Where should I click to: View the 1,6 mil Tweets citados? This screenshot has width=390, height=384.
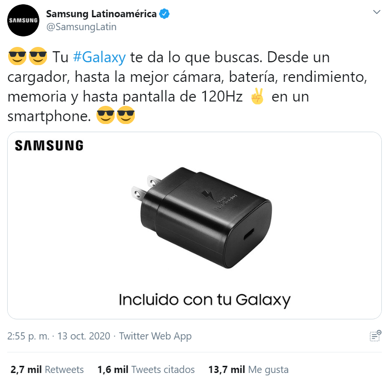pyautogui.click(x=146, y=370)
